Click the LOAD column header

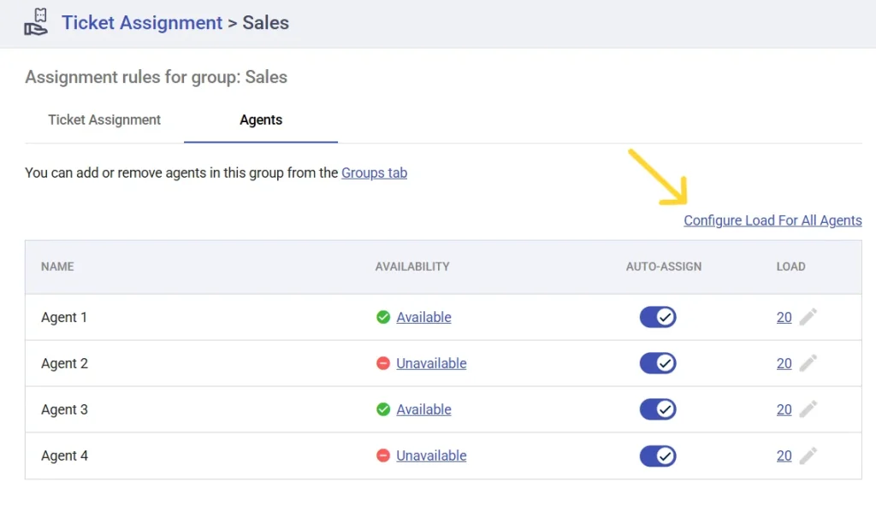[790, 267]
